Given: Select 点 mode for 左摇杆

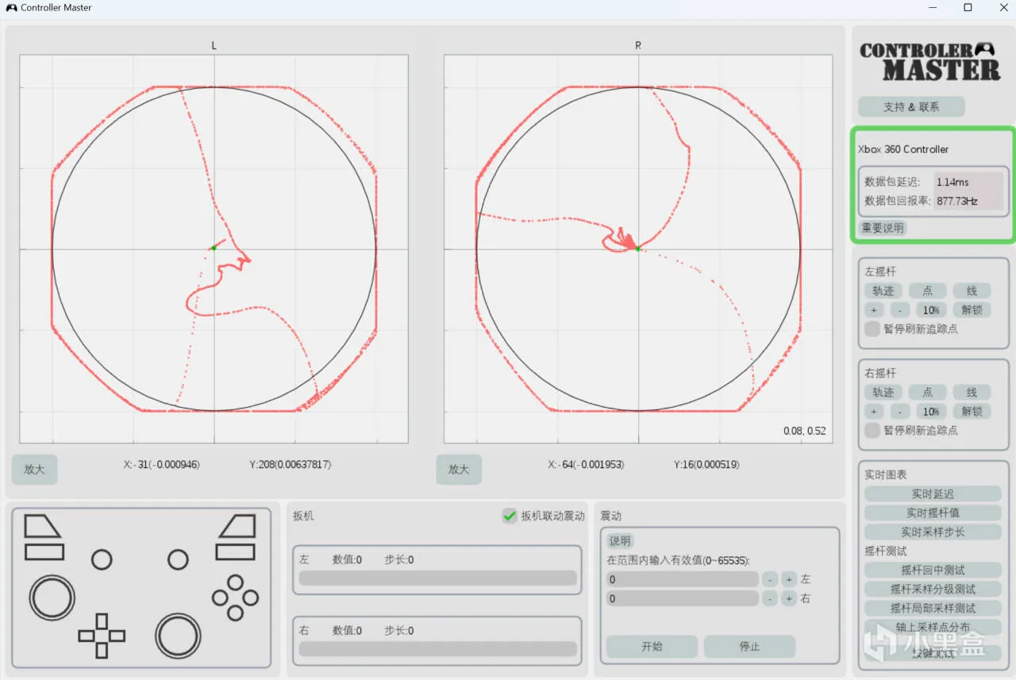Looking at the screenshot, I should tap(927, 291).
